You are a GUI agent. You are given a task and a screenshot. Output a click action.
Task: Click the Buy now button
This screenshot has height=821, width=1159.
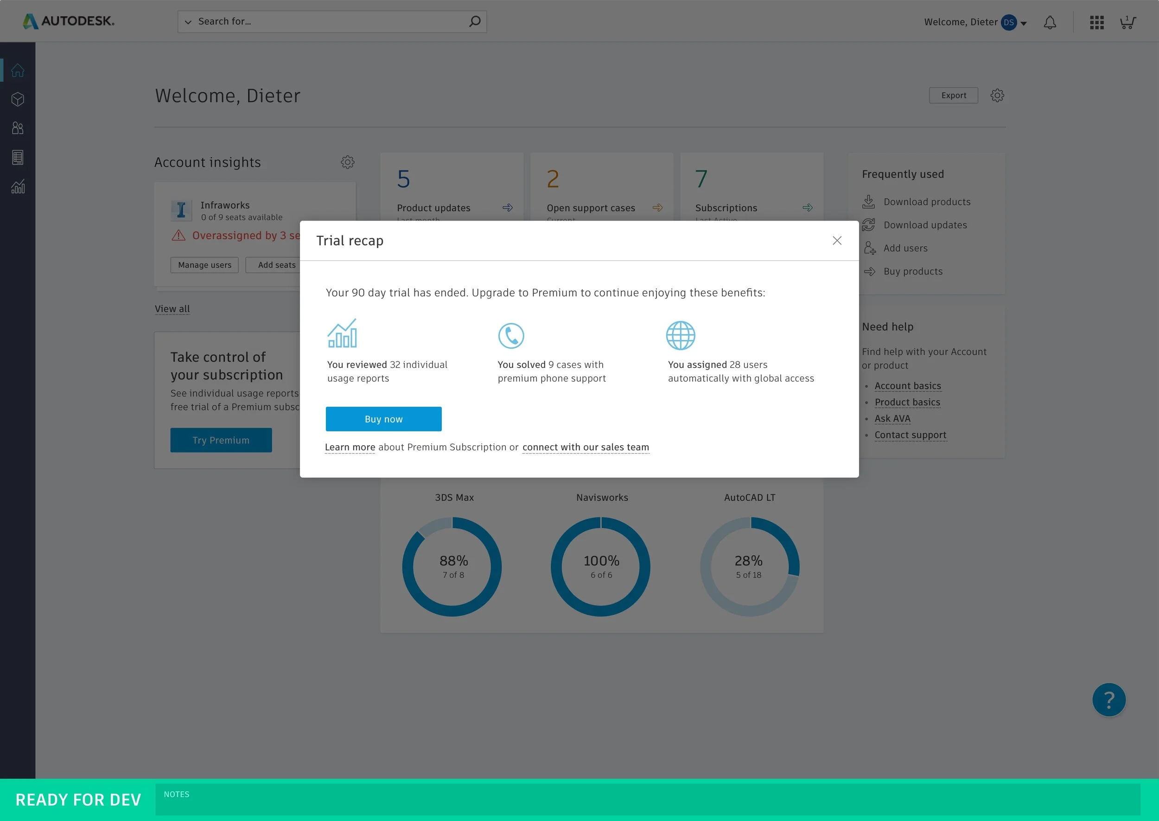coord(383,419)
